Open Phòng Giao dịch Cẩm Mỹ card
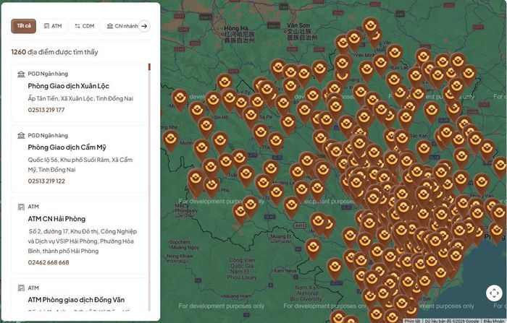This screenshot has width=507, height=323. pyautogui.click(x=80, y=159)
